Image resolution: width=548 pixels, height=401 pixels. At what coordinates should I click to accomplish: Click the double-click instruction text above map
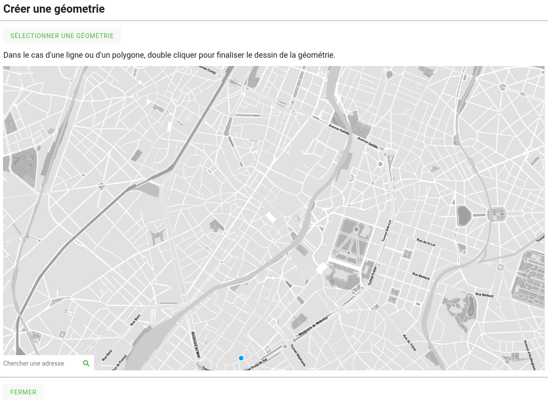click(x=169, y=55)
